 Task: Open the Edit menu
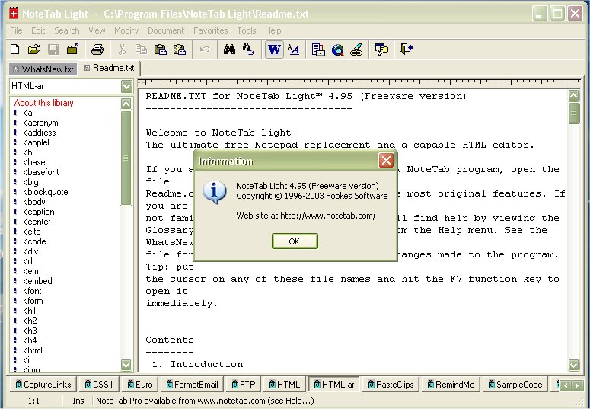click(38, 30)
